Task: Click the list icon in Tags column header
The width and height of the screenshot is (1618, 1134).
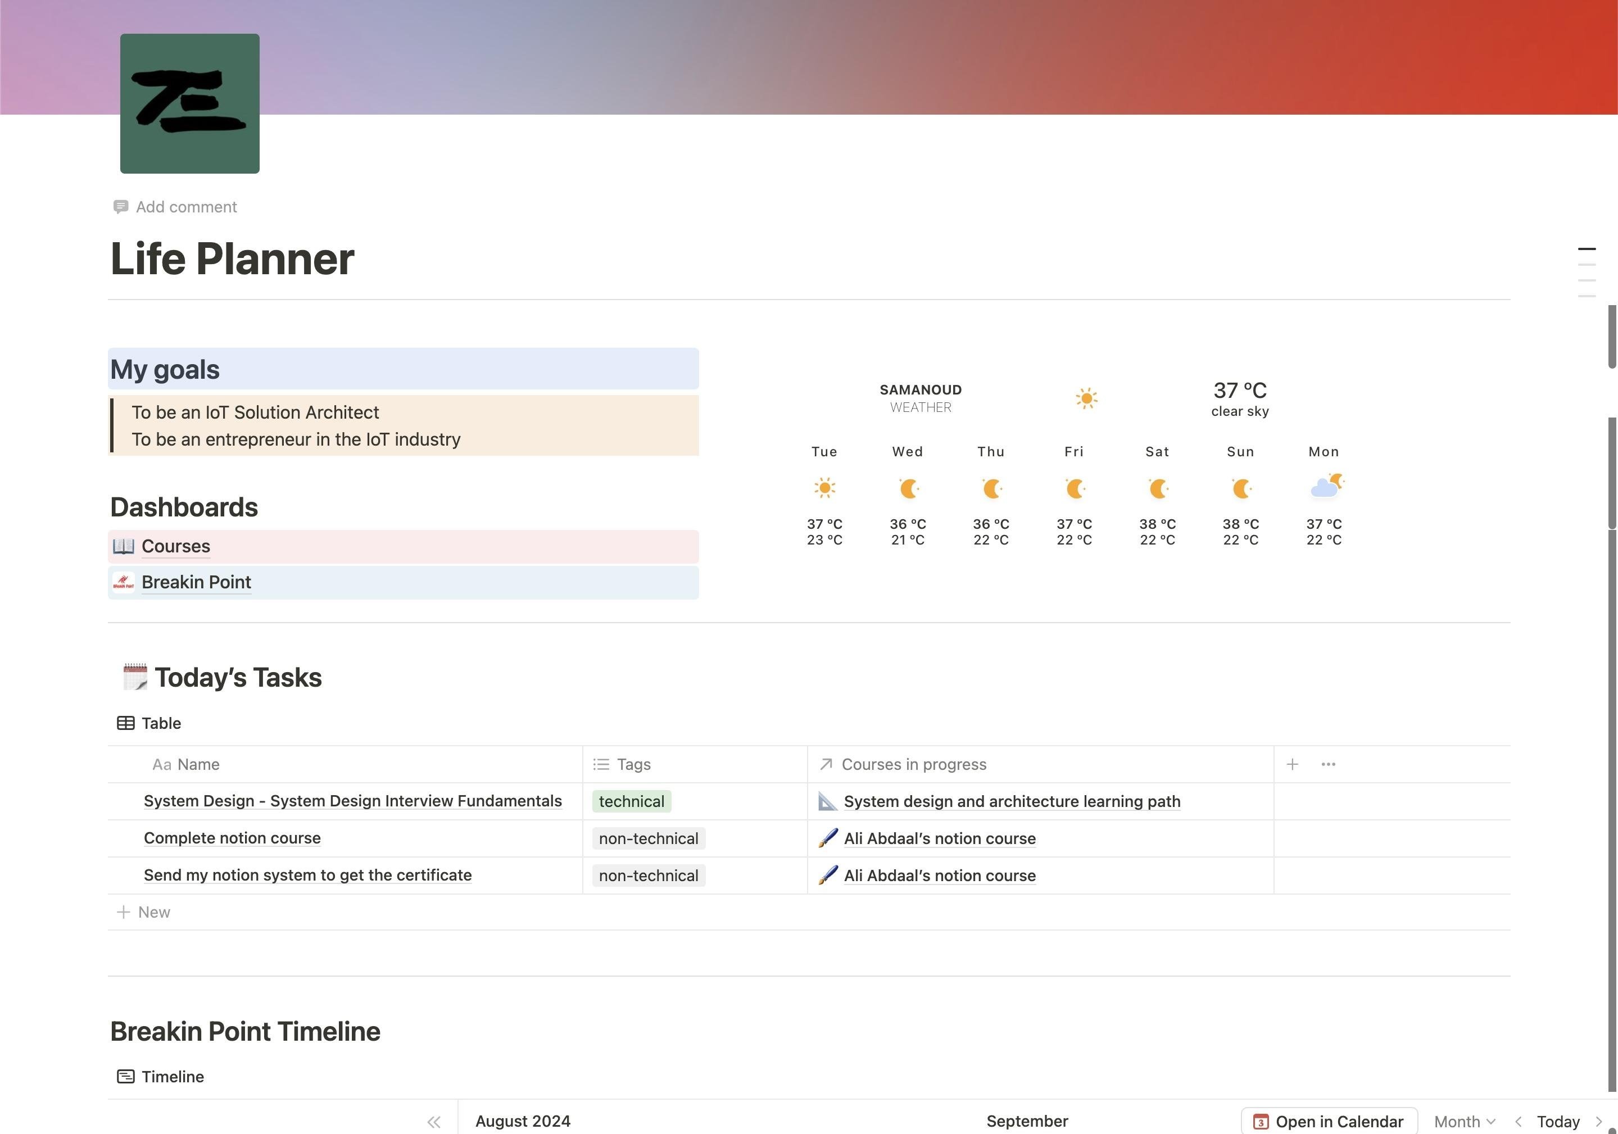Action: click(x=600, y=764)
